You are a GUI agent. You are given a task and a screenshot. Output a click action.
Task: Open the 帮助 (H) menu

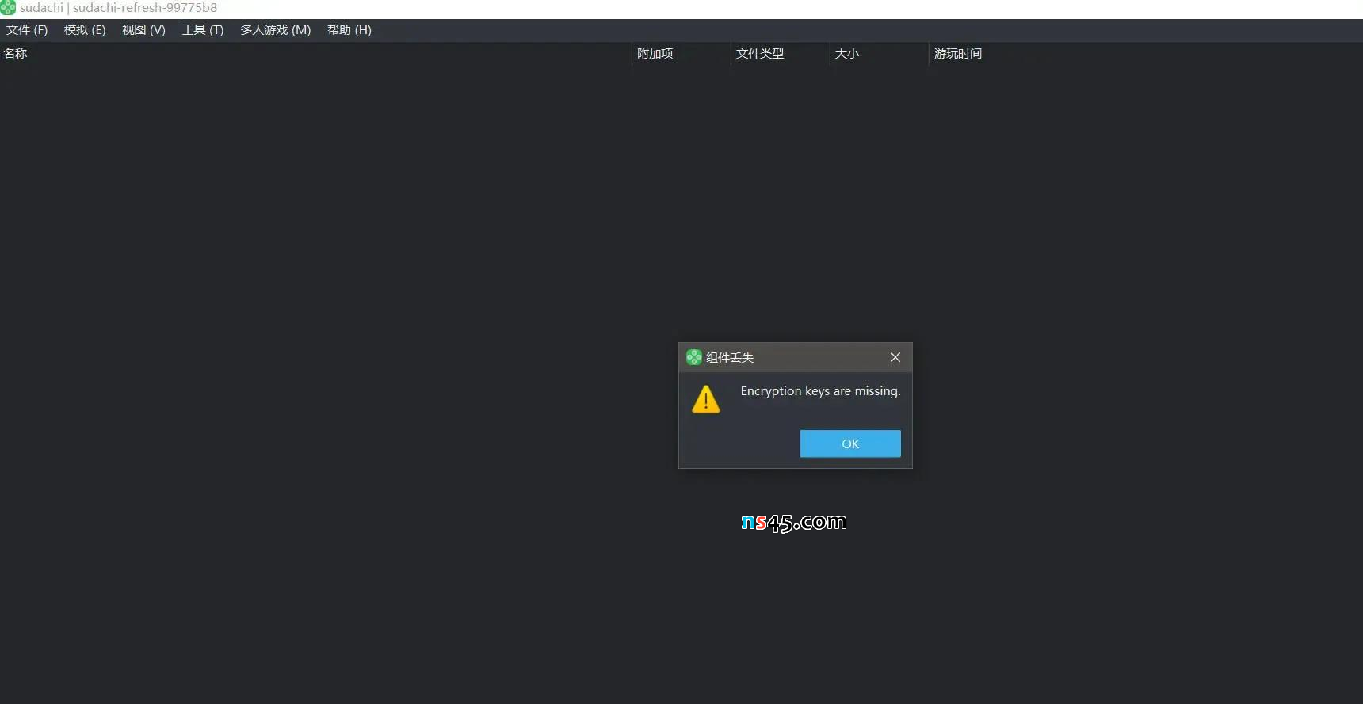pyautogui.click(x=349, y=30)
